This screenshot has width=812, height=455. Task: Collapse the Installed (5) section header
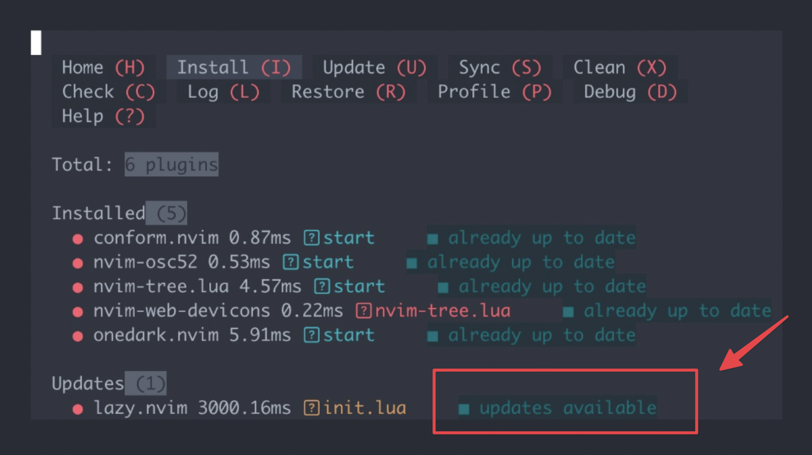(x=120, y=213)
